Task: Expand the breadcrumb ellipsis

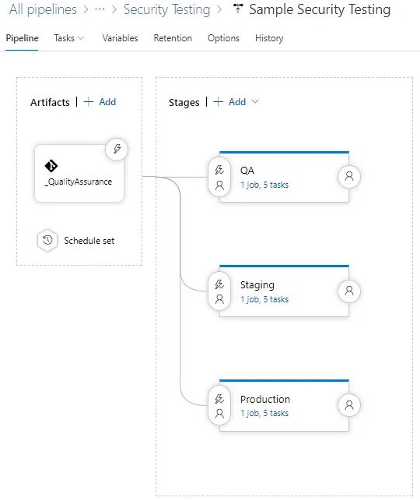Action: click(x=100, y=9)
